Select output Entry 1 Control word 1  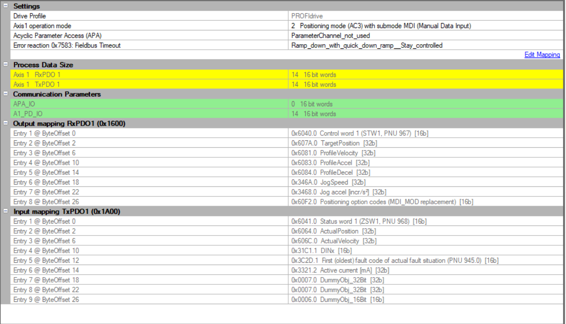point(360,133)
